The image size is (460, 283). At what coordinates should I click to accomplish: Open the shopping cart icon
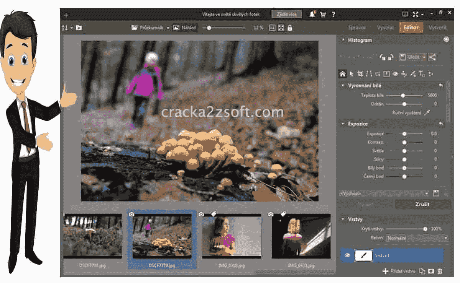[323, 15]
